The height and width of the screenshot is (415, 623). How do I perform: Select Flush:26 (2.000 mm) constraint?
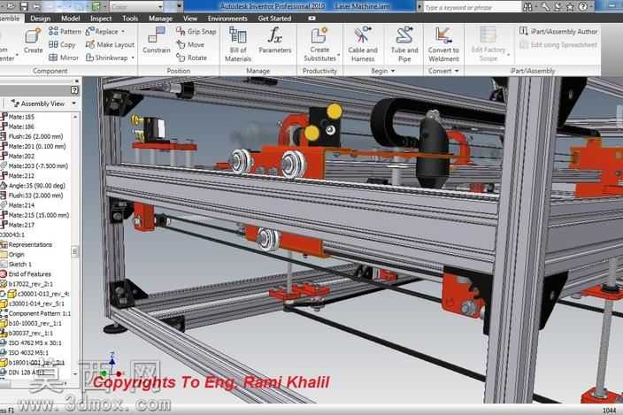(32, 136)
